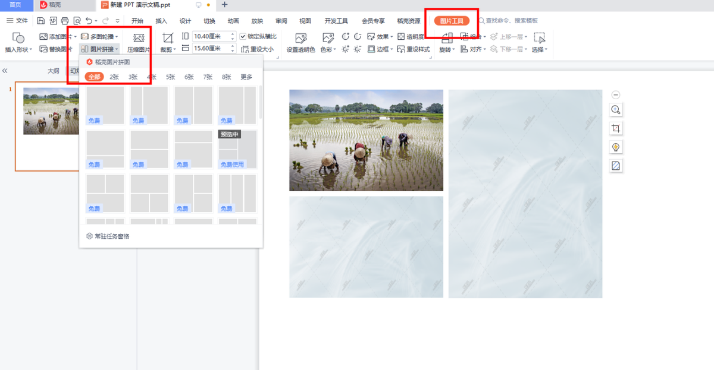Click the 色彩 color adjustment icon

(328, 38)
